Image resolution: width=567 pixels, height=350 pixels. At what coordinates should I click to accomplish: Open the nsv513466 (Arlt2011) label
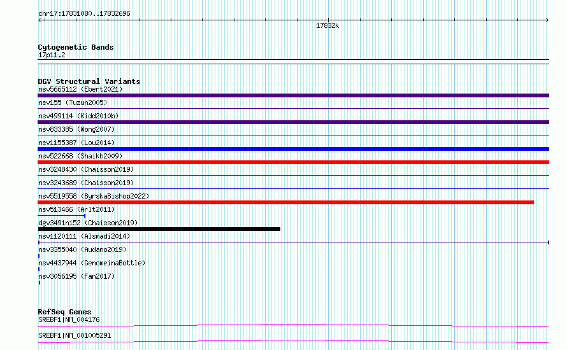click(x=76, y=209)
